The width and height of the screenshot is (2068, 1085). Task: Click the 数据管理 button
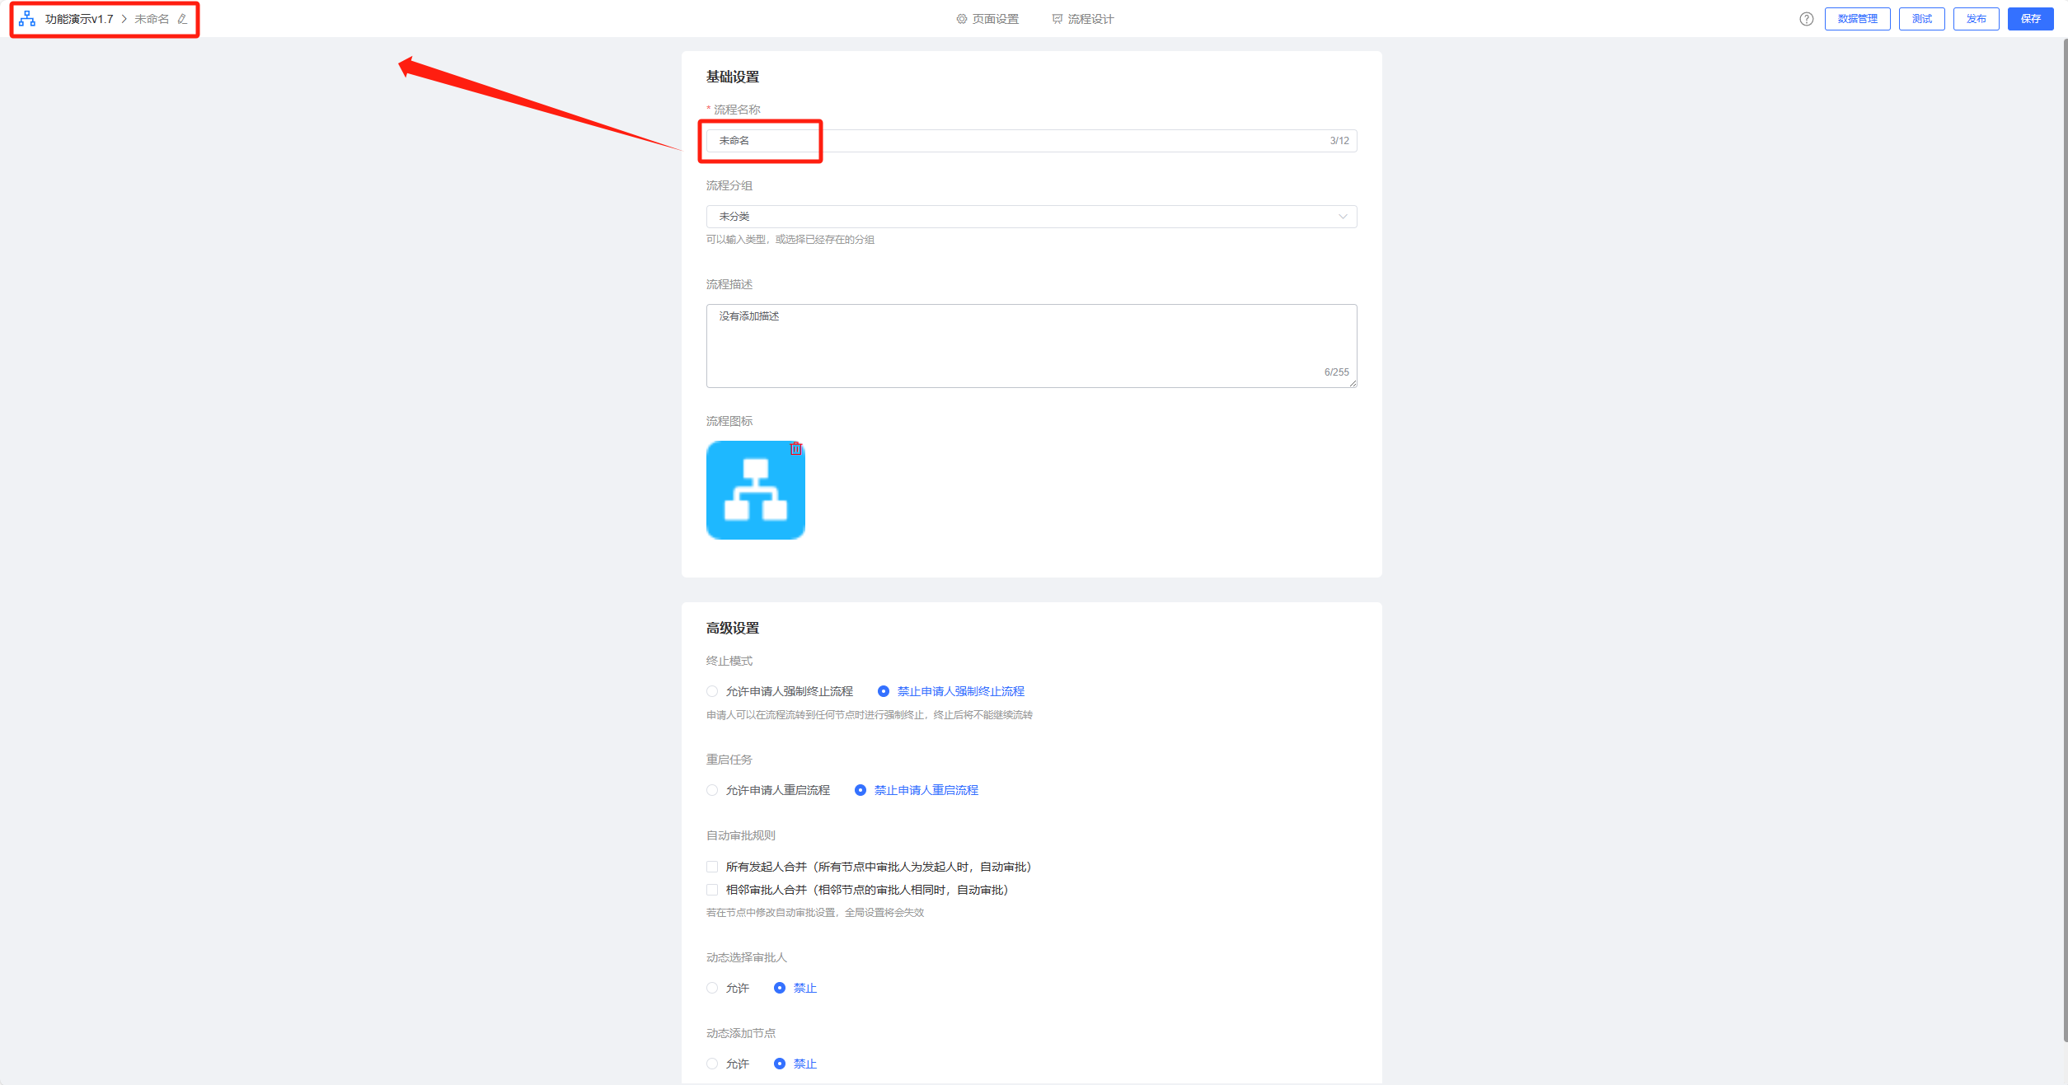point(1857,19)
